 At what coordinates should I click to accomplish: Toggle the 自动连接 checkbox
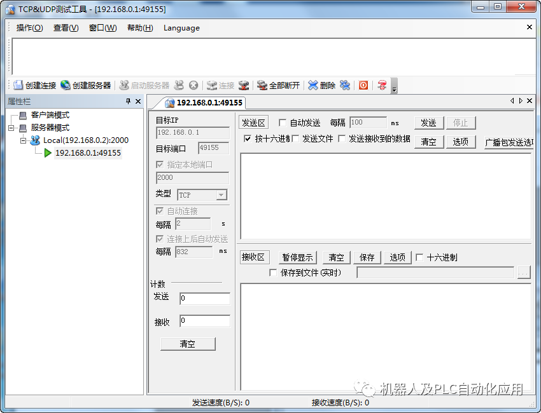pos(159,211)
